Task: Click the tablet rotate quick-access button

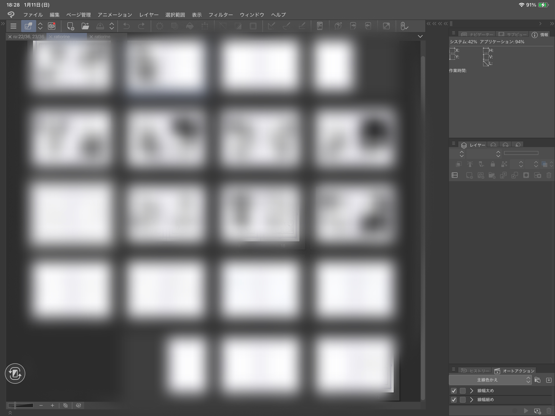Action: click(15, 374)
